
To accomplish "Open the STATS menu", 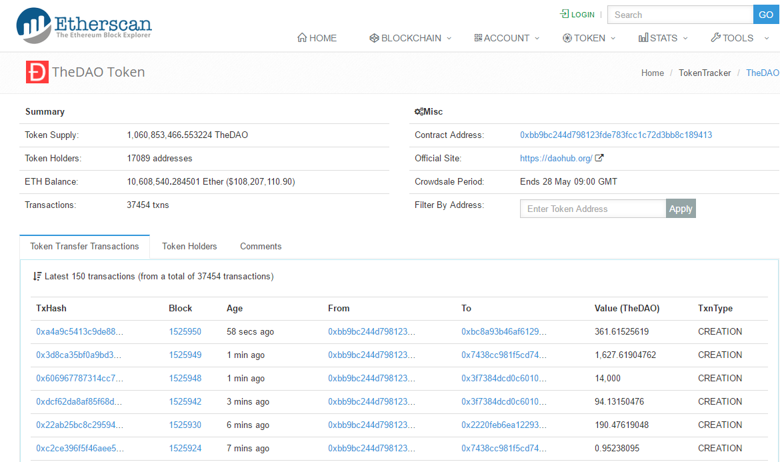I will (663, 38).
